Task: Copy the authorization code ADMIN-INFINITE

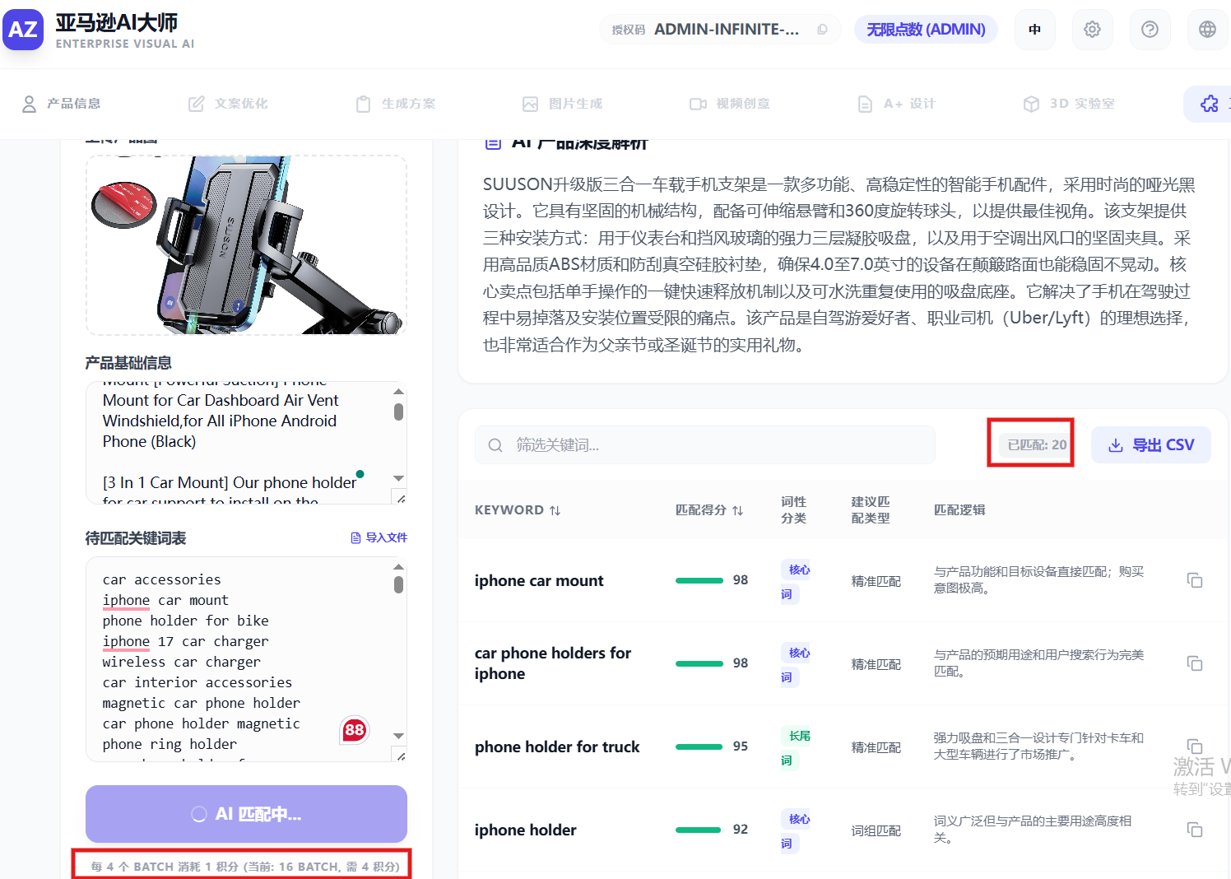Action: coord(822,30)
